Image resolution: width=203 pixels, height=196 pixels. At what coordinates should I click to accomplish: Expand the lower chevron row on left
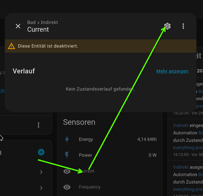(41, 188)
